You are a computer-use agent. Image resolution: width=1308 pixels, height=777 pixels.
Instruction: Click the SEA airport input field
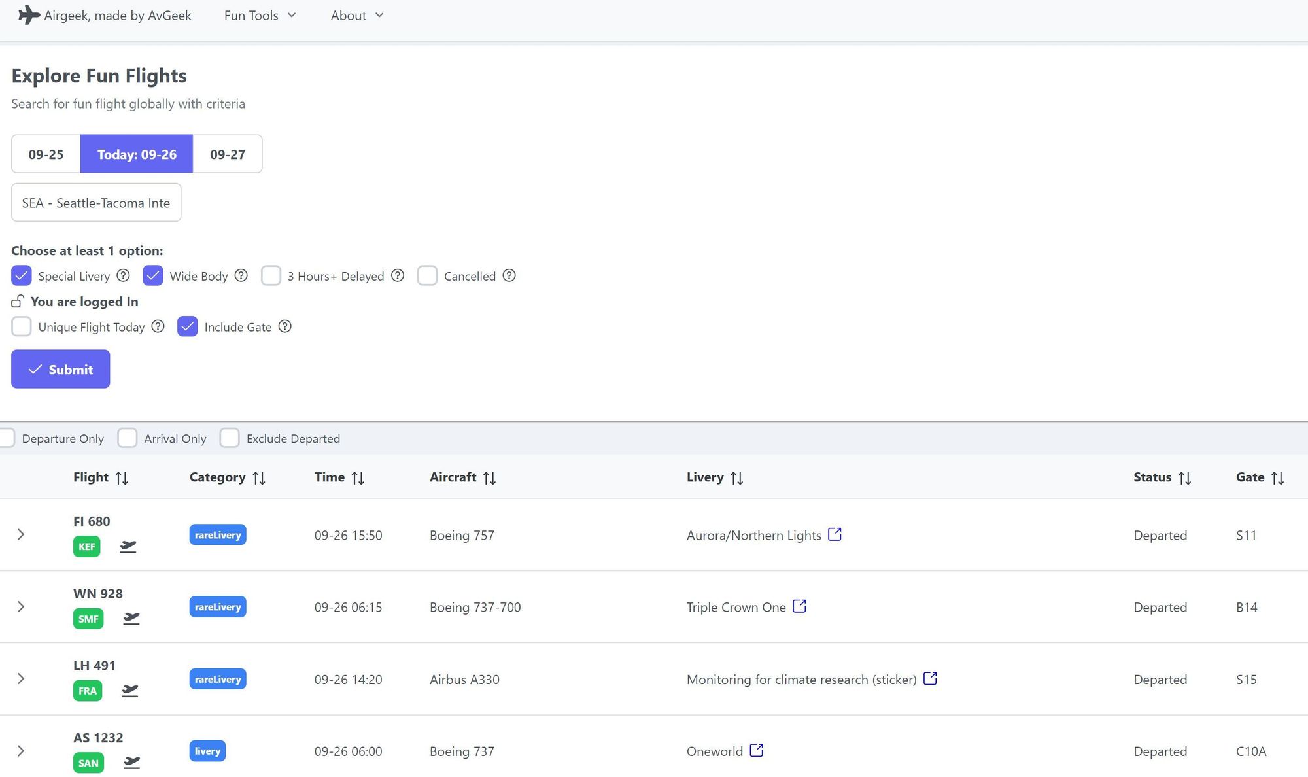click(x=96, y=203)
